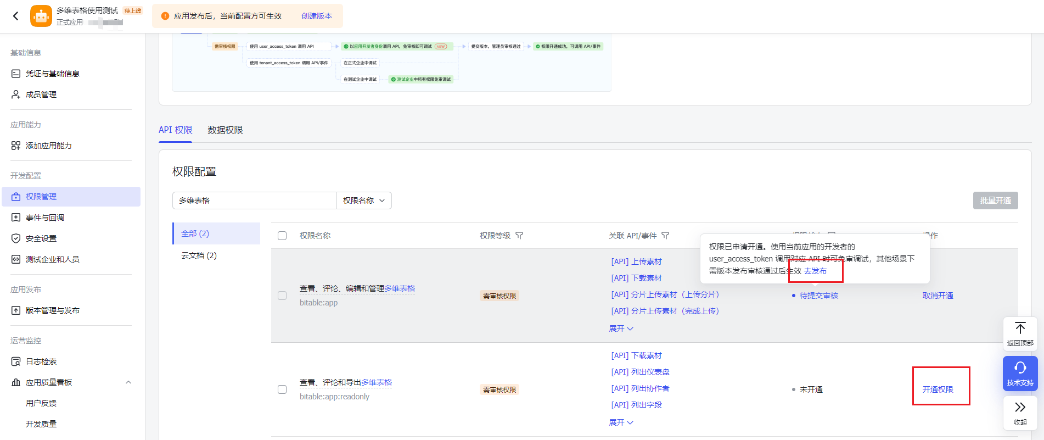The width and height of the screenshot is (1044, 440).
Task: Click filter icon beside 权限等级 column
Action: coord(519,236)
